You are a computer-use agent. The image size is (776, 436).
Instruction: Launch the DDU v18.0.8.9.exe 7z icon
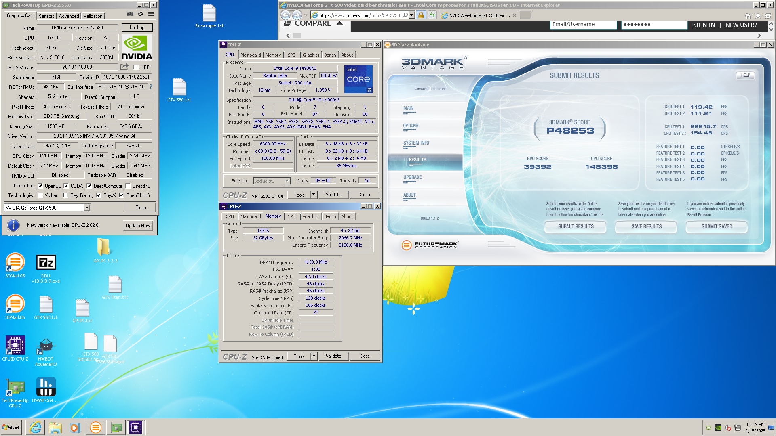tap(46, 268)
